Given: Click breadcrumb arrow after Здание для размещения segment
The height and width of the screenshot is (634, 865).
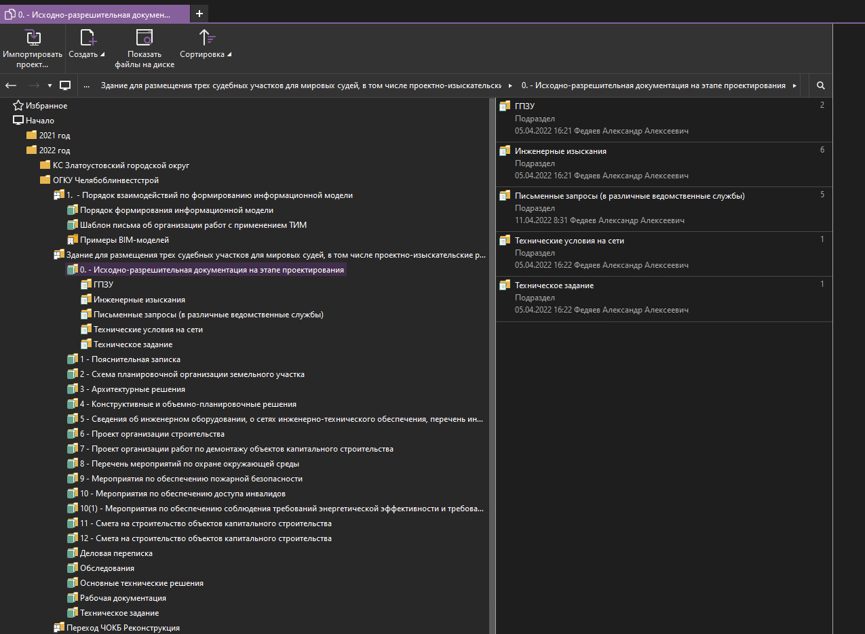Looking at the screenshot, I should (x=510, y=85).
